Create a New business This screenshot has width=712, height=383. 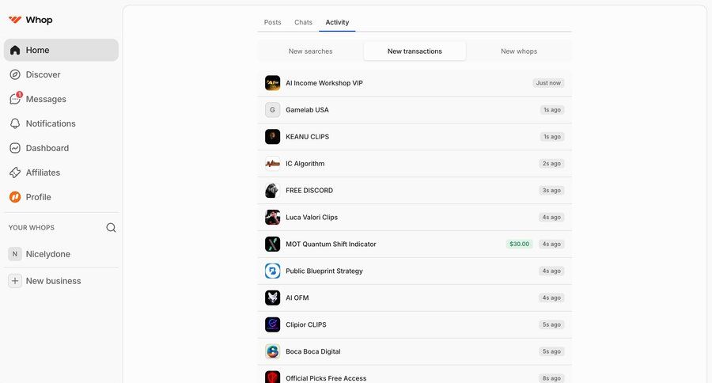click(61, 281)
